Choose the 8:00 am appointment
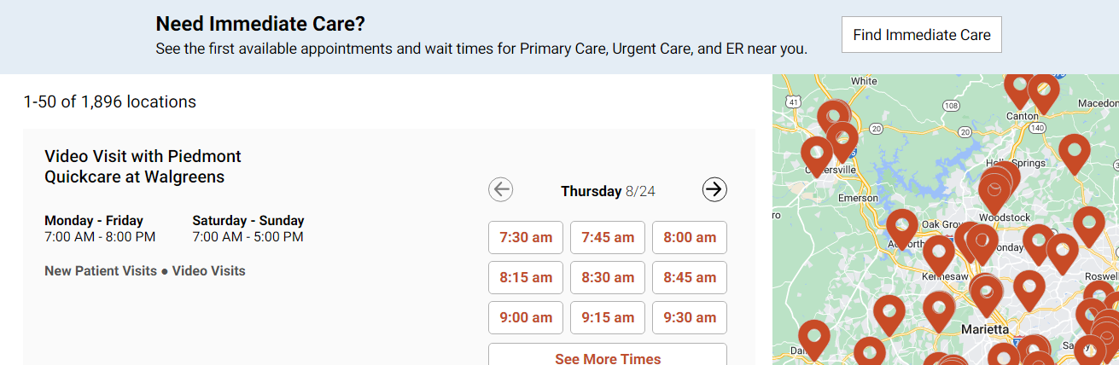 click(690, 237)
